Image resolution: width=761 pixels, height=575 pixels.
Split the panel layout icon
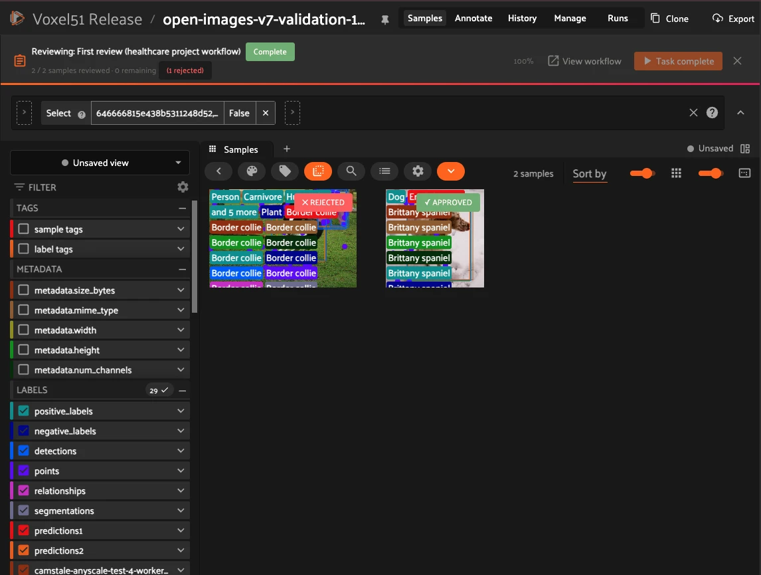(x=745, y=149)
